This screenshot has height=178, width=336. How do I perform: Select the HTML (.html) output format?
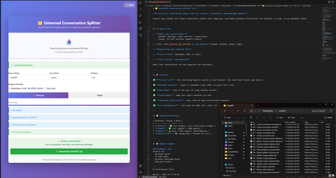(29, 88)
